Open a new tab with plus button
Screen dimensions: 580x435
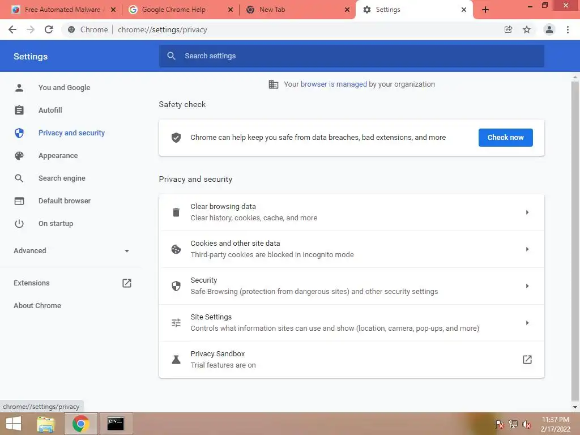pos(485,10)
